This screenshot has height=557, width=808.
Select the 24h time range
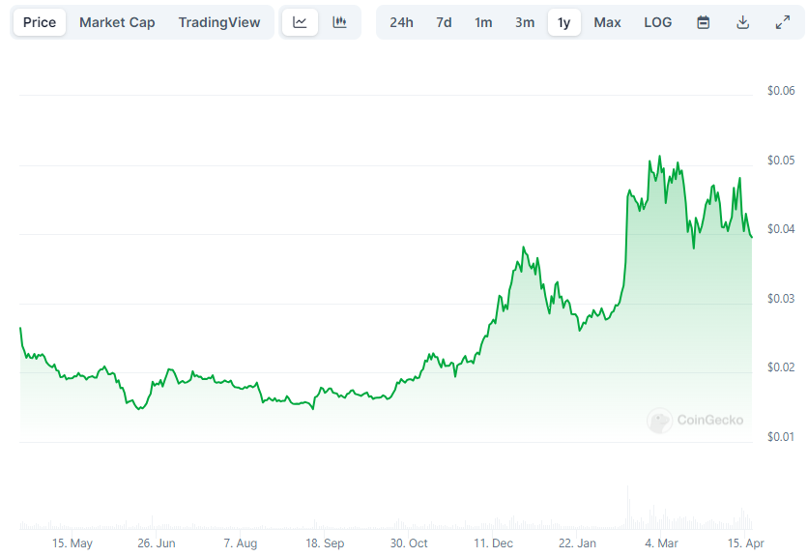pyautogui.click(x=401, y=22)
